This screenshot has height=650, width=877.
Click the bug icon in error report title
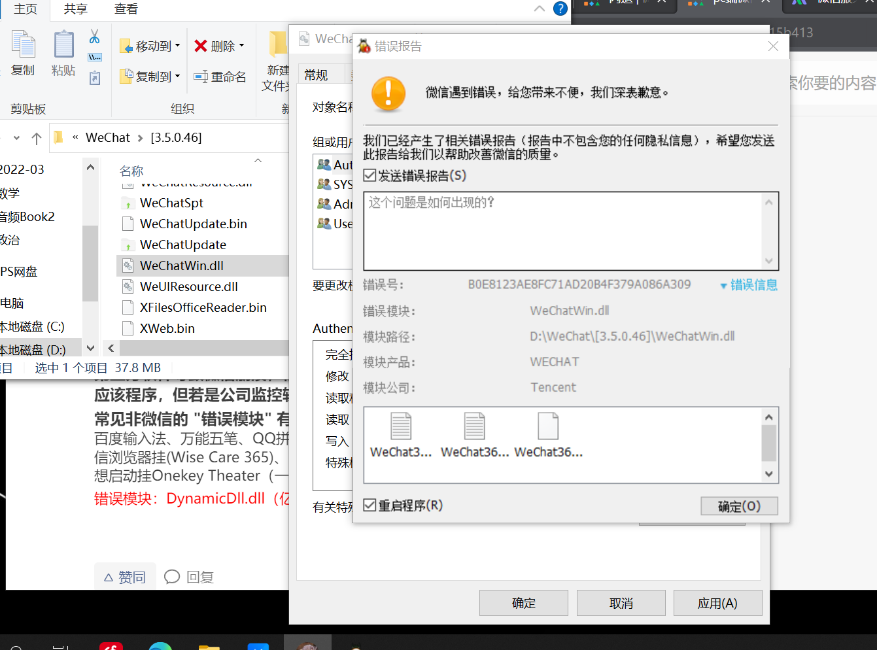(x=364, y=46)
